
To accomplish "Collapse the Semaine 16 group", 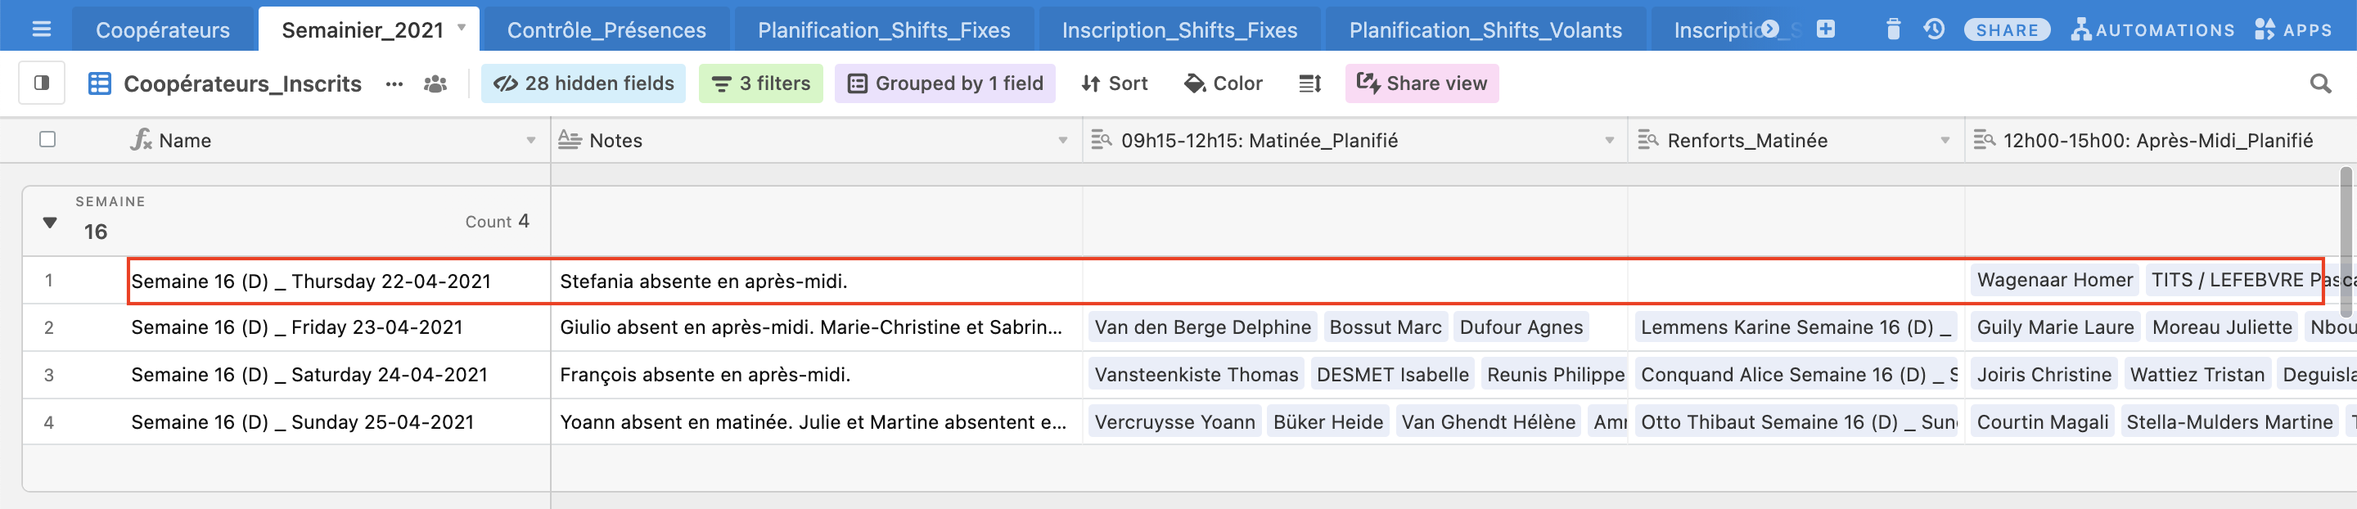I will 50,222.
